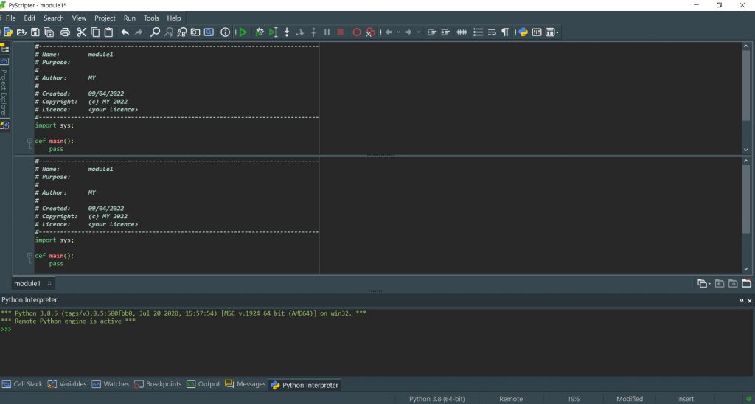Click the Print icon in toolbar

click(65, 32)
